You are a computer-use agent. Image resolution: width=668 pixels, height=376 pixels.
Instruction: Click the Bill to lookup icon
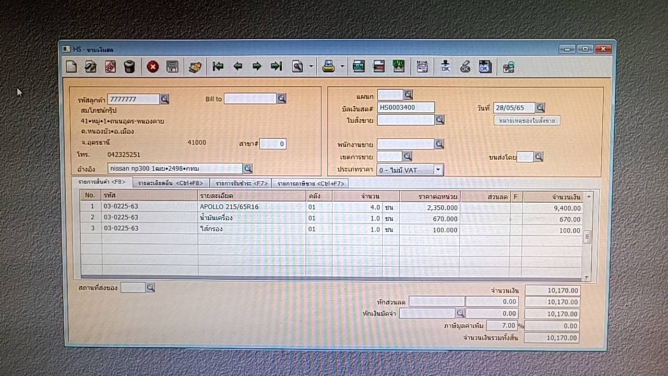281,98
